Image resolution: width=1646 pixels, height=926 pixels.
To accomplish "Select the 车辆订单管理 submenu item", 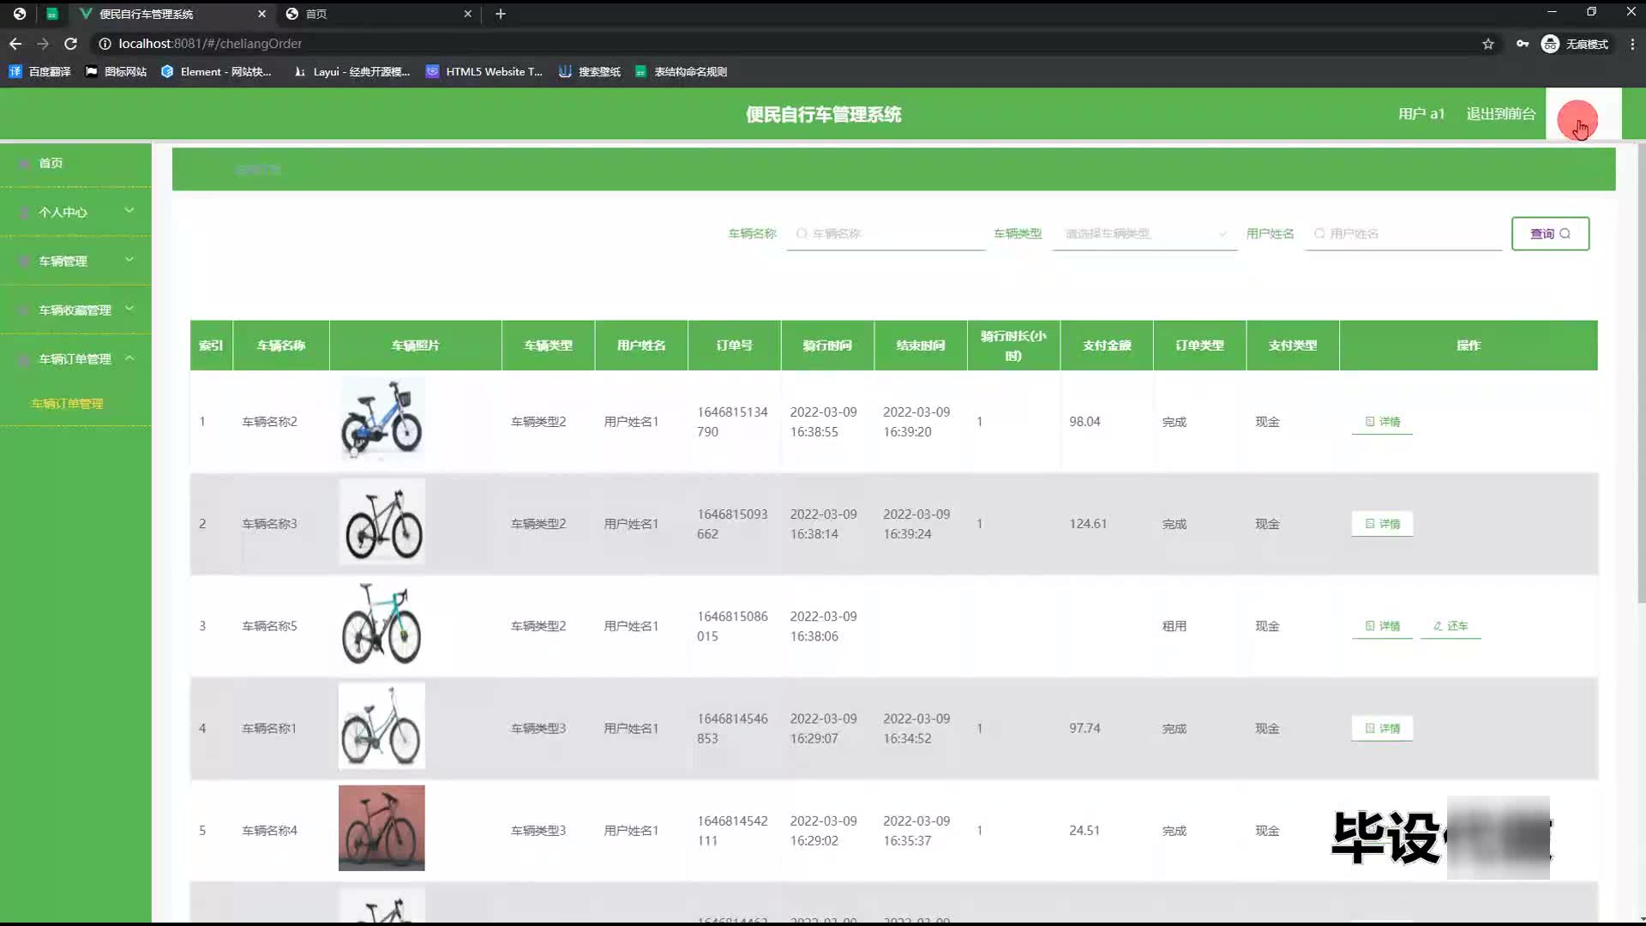I will tap(67, 403).
